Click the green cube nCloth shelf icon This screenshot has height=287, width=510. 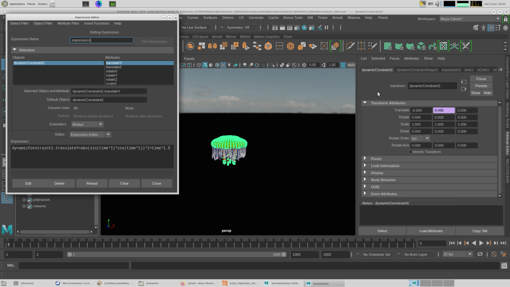point(421,46)
